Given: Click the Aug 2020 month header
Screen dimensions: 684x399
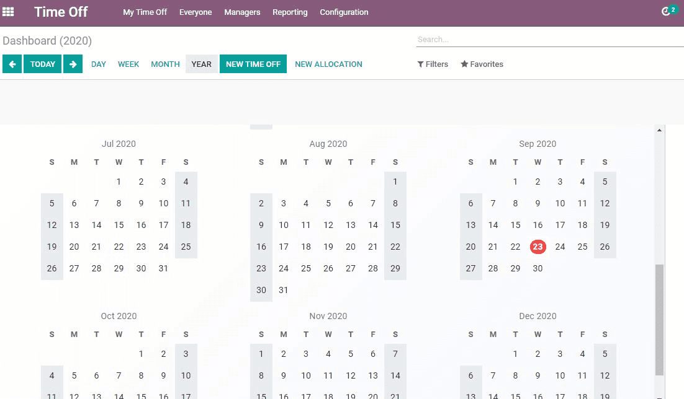Looking at the screenshot, I should point(328,144).
